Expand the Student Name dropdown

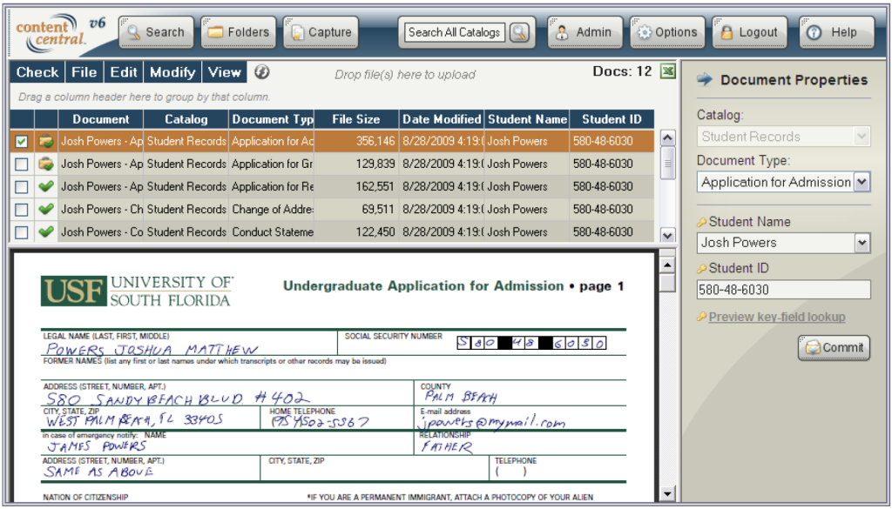coord(862,243)
